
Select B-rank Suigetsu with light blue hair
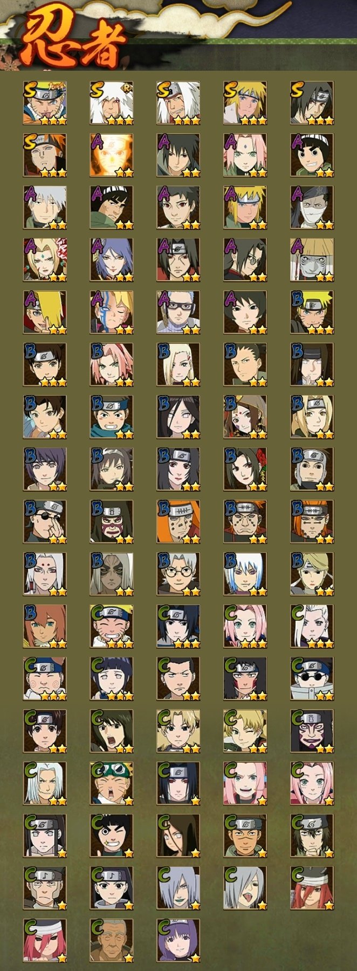(x=245, y=574)
